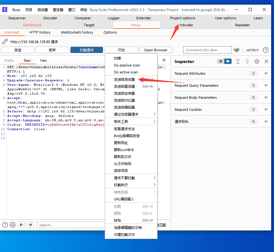Open the Target tab
Viewport: 274px width, 252px height.
[89, 25]
